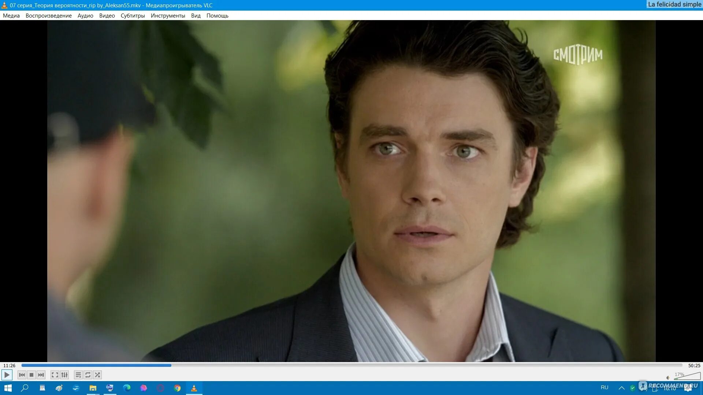
Task: Open the blue bird app in taskbar
Action: coord(76,388)
